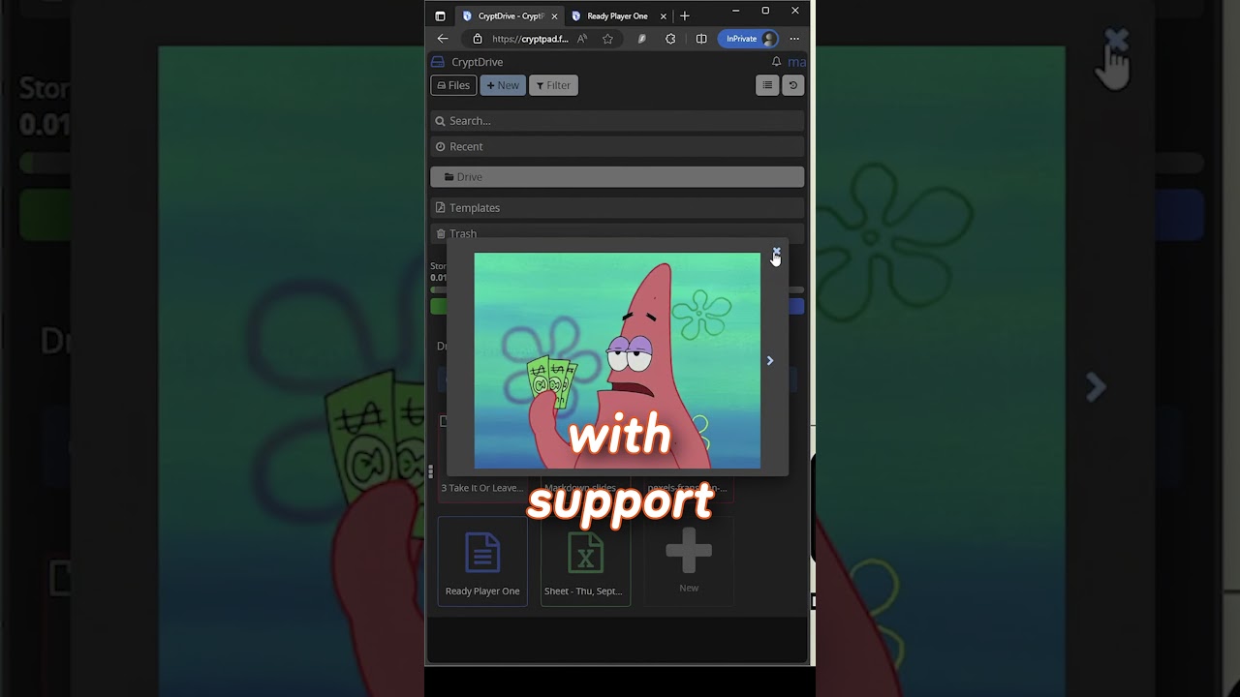Focus the cryptpad address bar URL
This screenshot has width=1240, height=697.
(x=530, y=39)
